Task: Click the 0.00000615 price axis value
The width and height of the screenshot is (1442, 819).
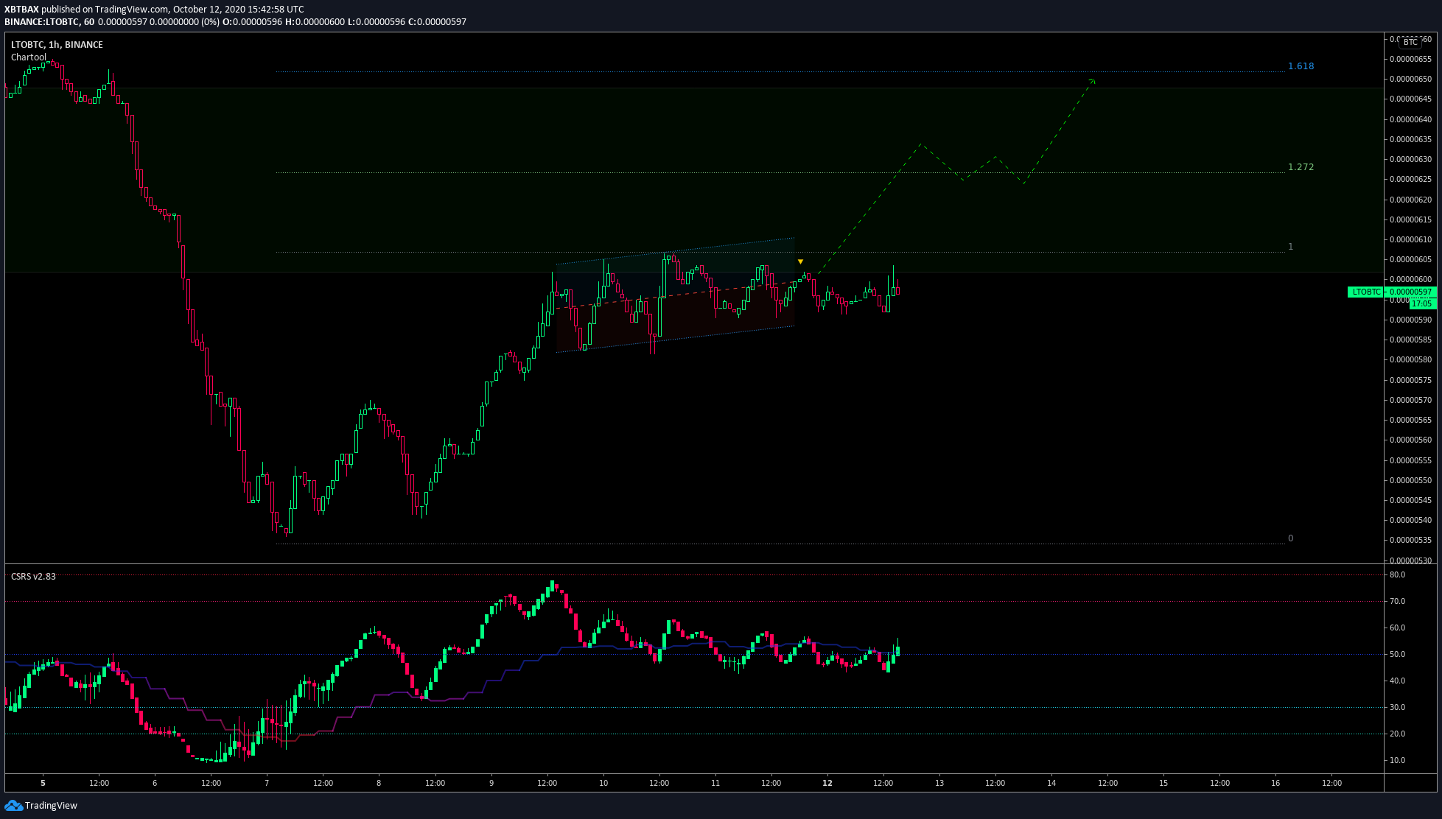Action: pyautogui.click(x=1410, y=219)
